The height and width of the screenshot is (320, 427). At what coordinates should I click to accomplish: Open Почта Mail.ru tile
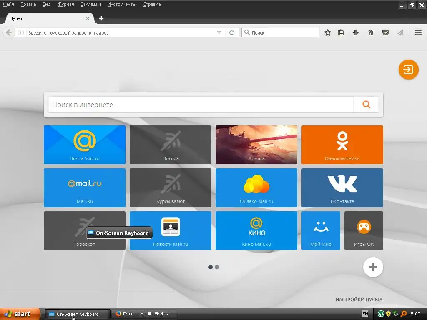click(x=85, y=145)
